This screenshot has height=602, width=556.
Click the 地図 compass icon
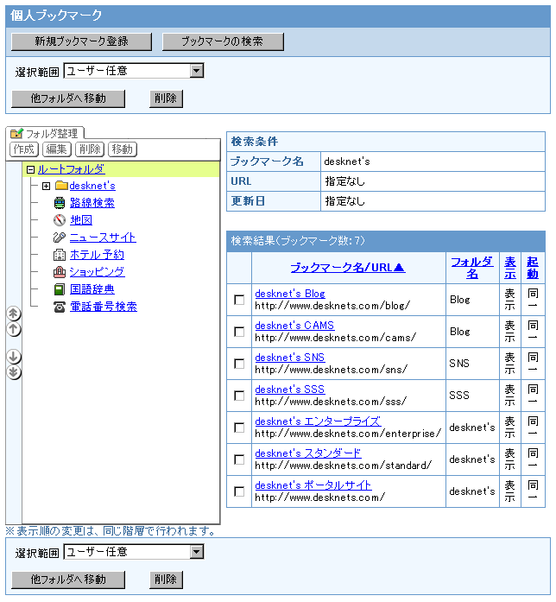(60, 220)
